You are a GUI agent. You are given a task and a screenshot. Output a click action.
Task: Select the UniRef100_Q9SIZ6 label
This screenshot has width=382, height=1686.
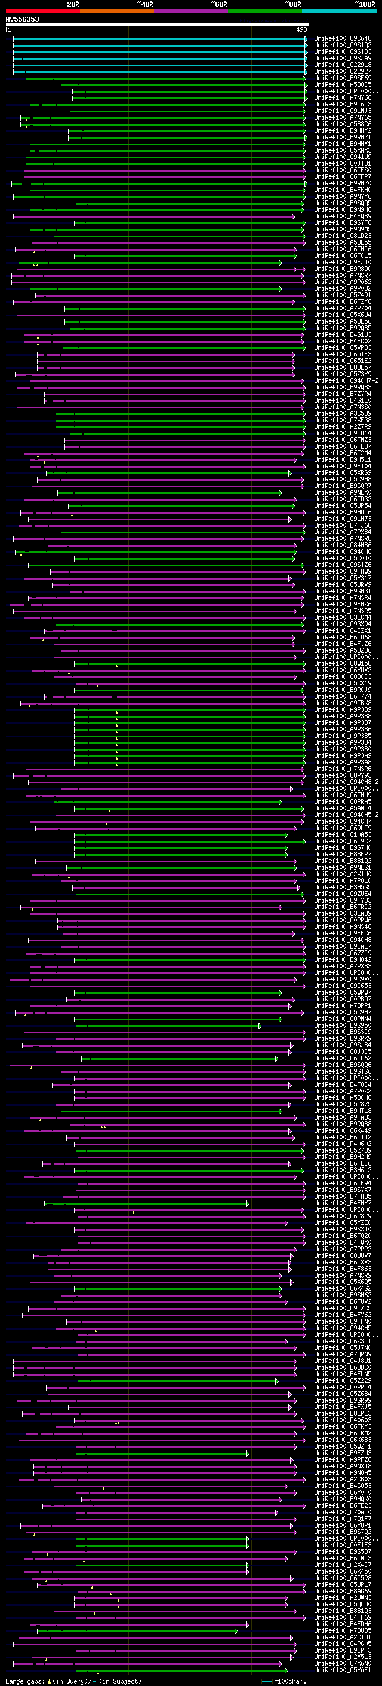343,565
